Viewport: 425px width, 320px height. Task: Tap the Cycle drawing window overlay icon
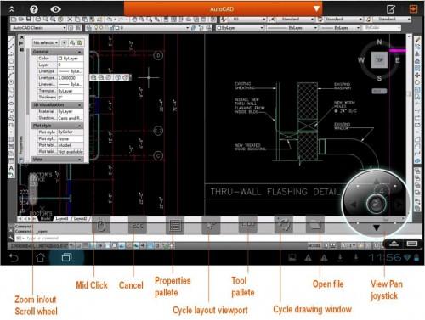pyautogui.click(x=283, y=225)
